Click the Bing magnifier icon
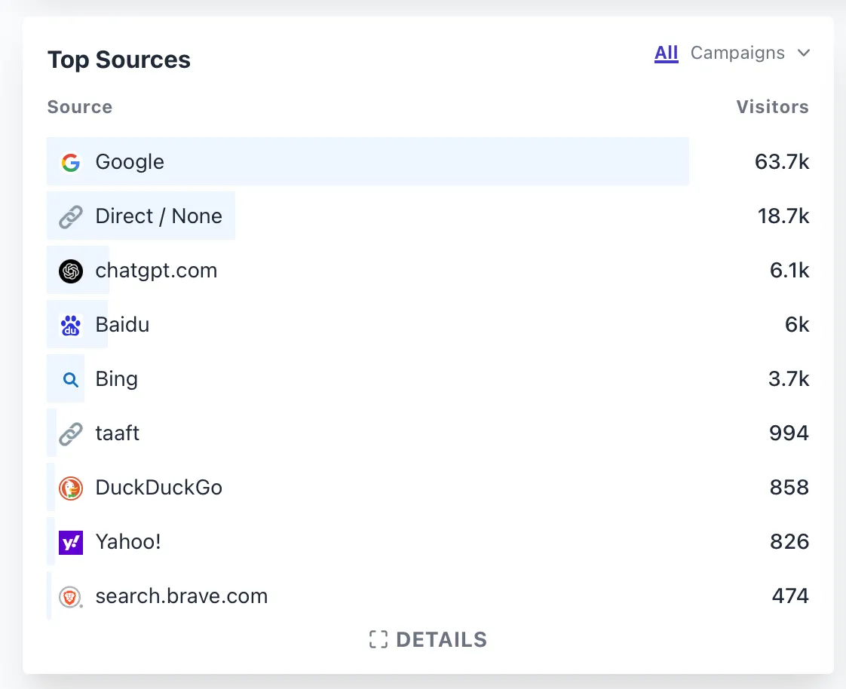This screenshot has width=846, height=689. click(x=71, y=380)
